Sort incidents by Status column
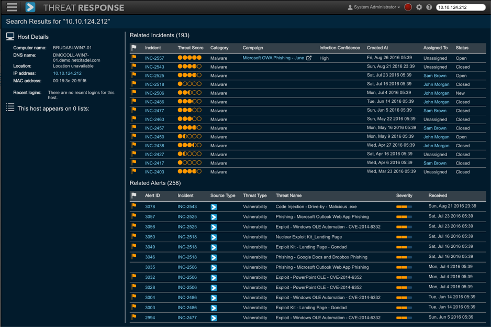 (x=462, y=48)
